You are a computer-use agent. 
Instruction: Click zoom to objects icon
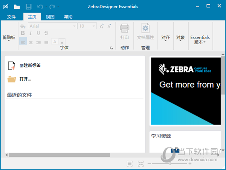click(141, 164)
